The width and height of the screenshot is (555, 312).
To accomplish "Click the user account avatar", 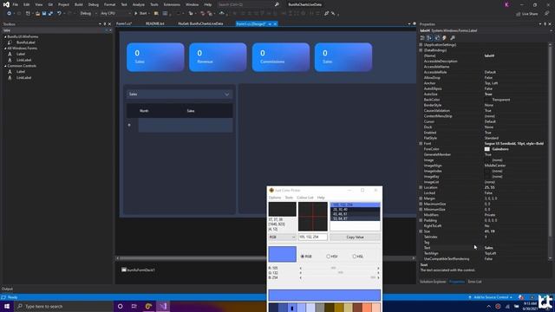I will point(506,4).
